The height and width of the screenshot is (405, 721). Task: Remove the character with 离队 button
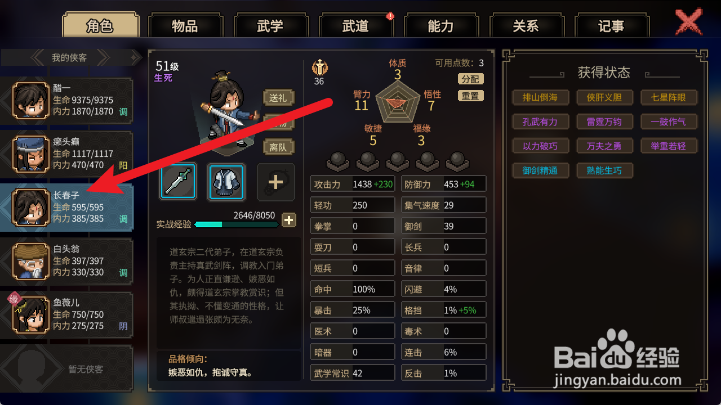[x=278, y=147]
